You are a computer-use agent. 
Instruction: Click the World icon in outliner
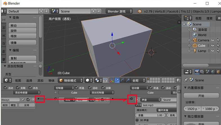pos(195,35)
